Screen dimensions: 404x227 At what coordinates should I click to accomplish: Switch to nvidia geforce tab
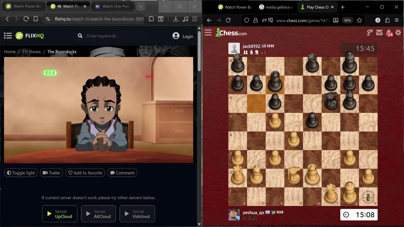tap(276, 7)
